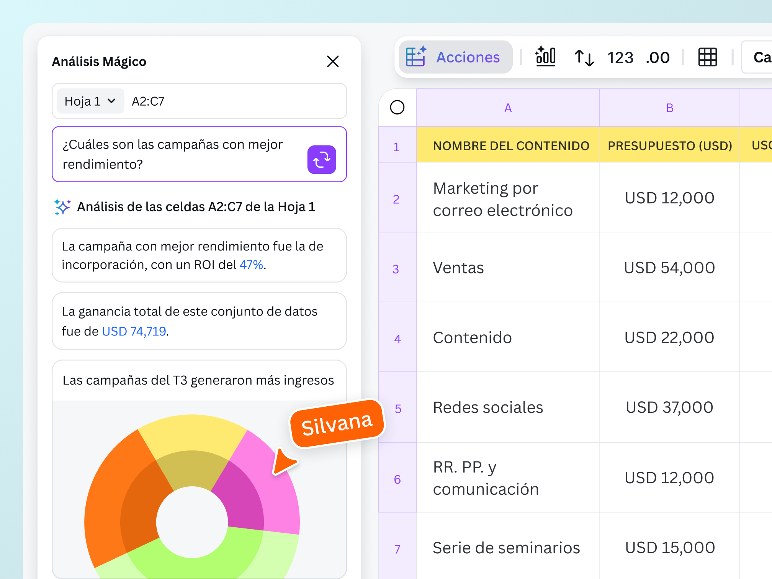The height and width of the screenshot is (579, 772).
Task: Select column A header
Action: [508, 108]
